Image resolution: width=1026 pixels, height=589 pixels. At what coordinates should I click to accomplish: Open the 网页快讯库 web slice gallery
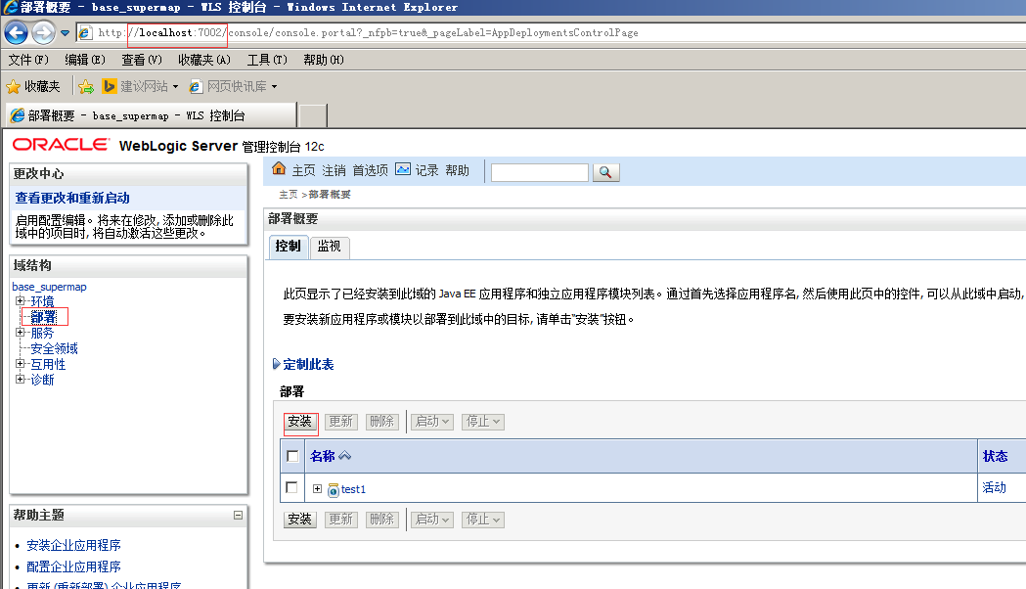point(233,86)
